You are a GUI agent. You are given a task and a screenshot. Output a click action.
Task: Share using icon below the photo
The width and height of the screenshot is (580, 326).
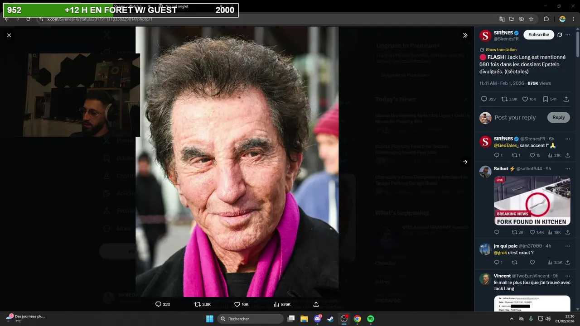coord(316,304)
